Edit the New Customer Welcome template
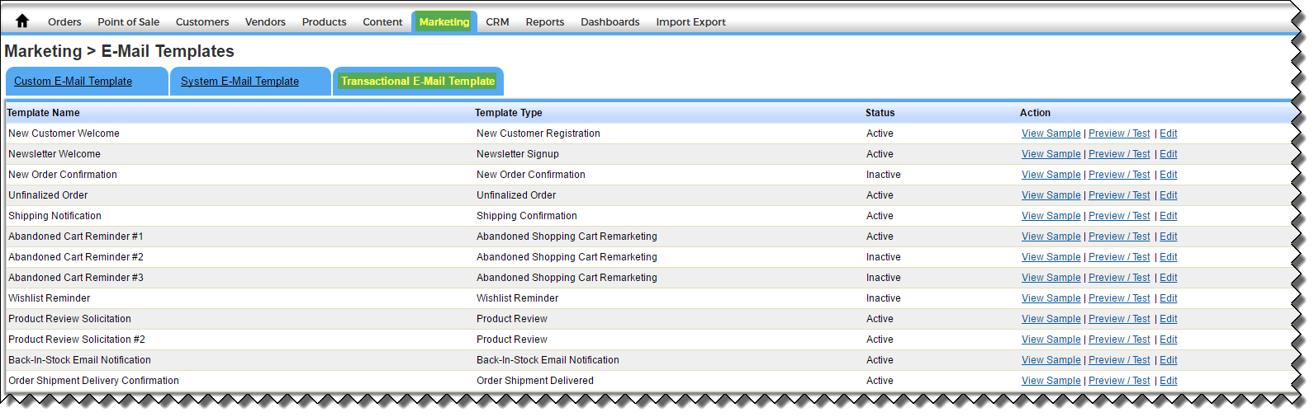The width and height of the screenshot is (1314, 417). coord(1168,134)
